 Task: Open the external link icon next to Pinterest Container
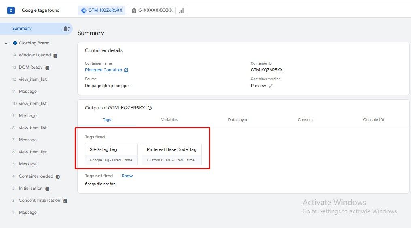[x=126, y=70]
